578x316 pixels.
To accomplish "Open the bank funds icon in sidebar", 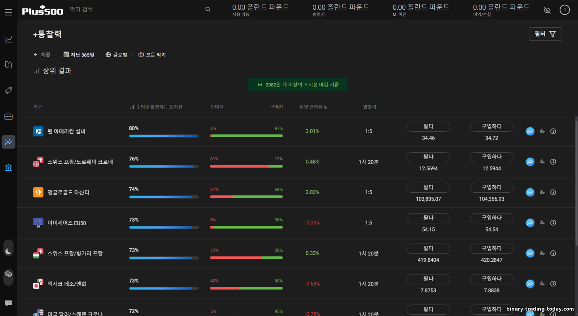I will click(x=8, y=168).
